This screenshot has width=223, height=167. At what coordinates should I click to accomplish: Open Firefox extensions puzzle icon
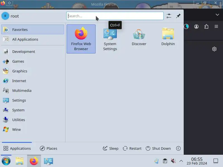(206, 26)
